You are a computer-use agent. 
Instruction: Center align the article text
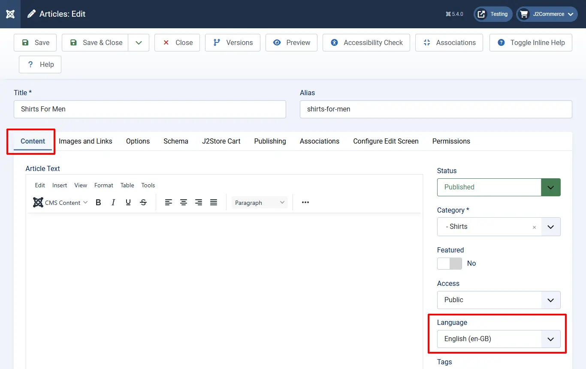[x=184, y=203]
